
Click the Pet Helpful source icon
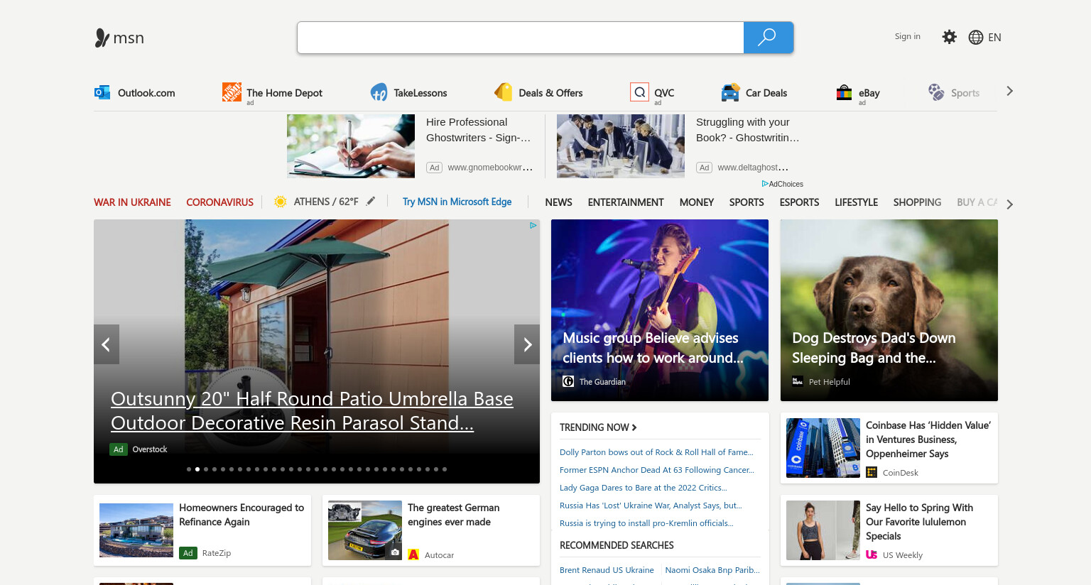click(x=798, y=381)
